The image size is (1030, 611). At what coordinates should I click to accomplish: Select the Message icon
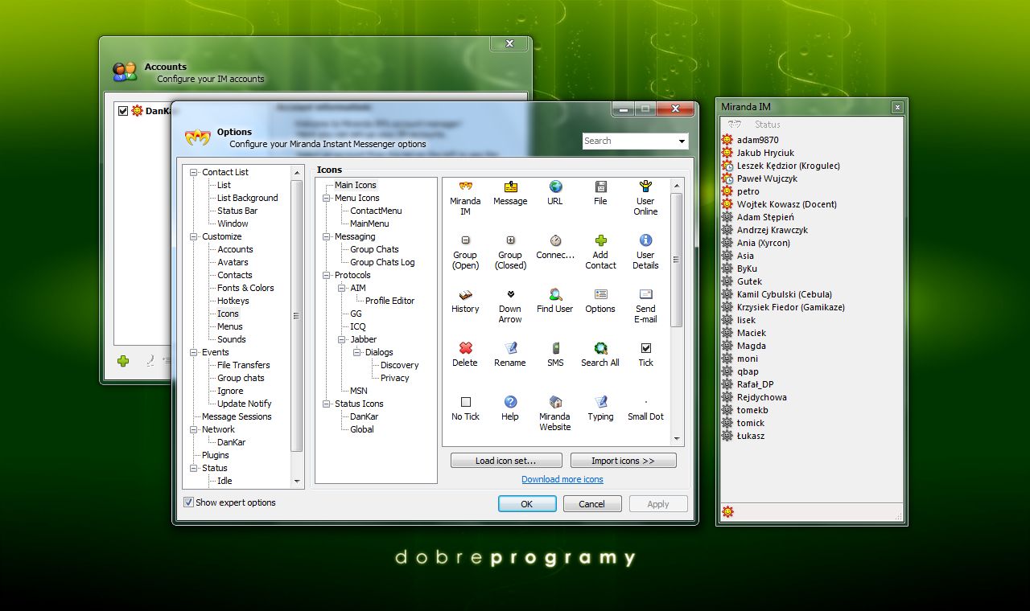click(510, 187)
